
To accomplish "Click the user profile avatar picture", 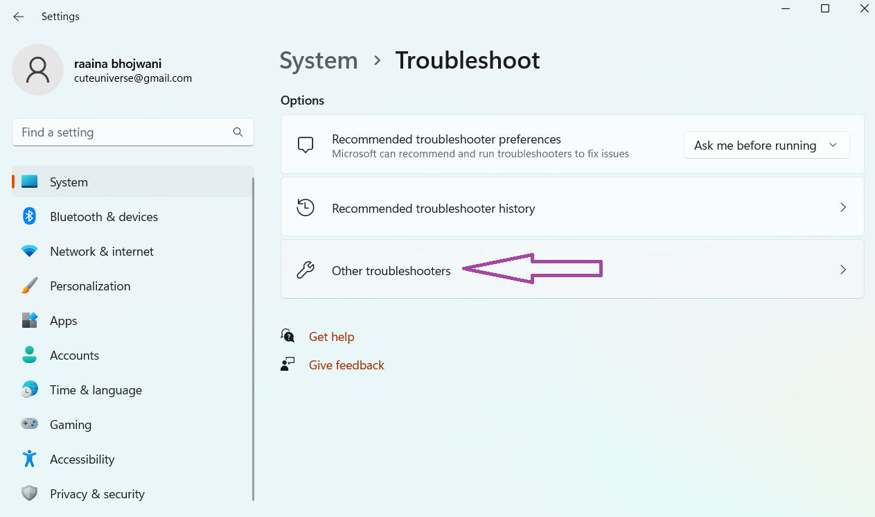I will (37, 70).
